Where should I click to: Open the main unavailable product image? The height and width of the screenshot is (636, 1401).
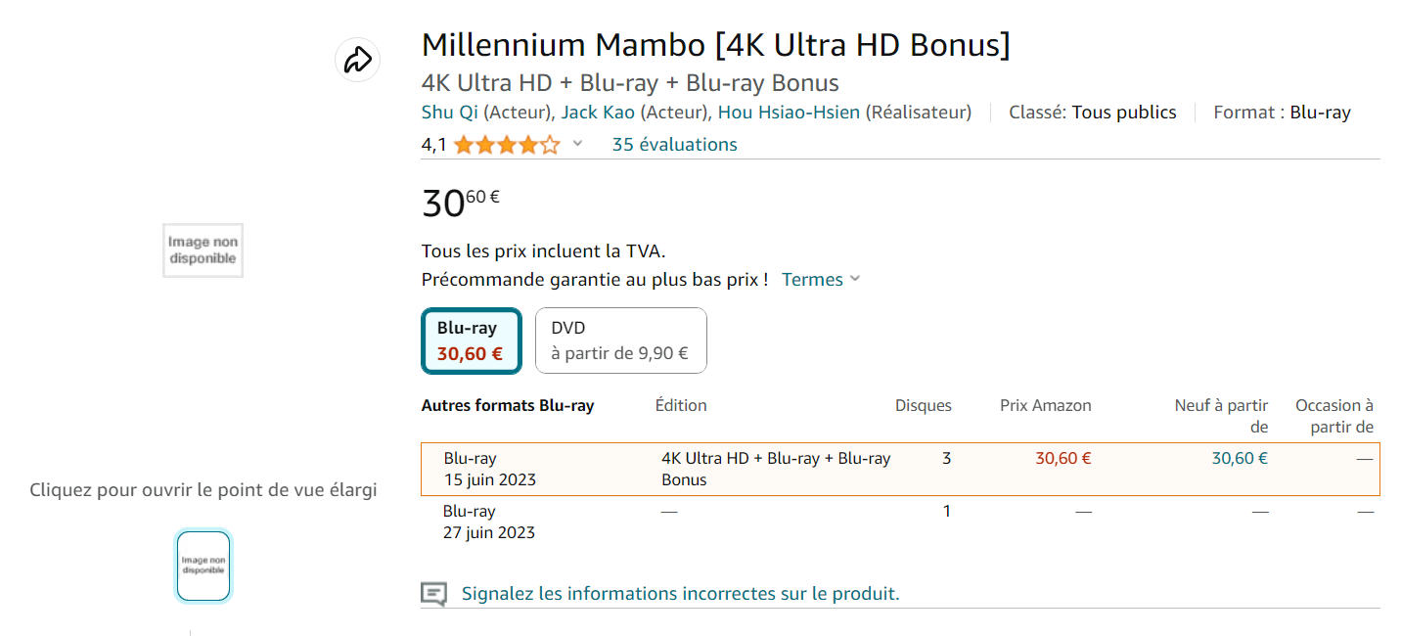pyautogui.click(x=203, y=250)
